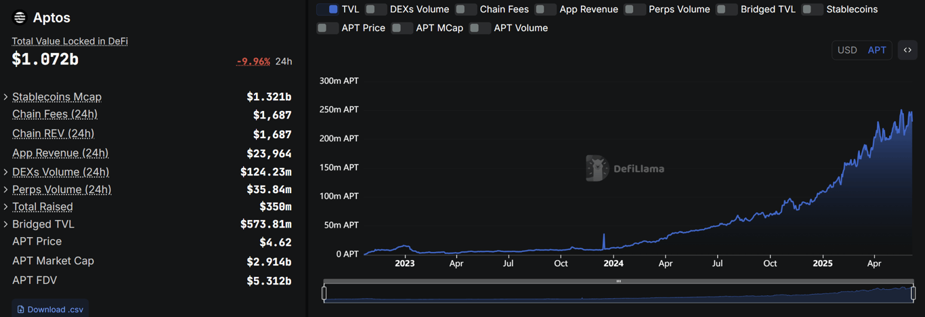
Task: Click the left handle of chart range slider
Action: tap(324, 293)
